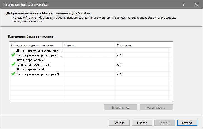Click the Не выбирать button
Image resolution: width=203 pixels, height=129 pixels.
tap(156, 107)
